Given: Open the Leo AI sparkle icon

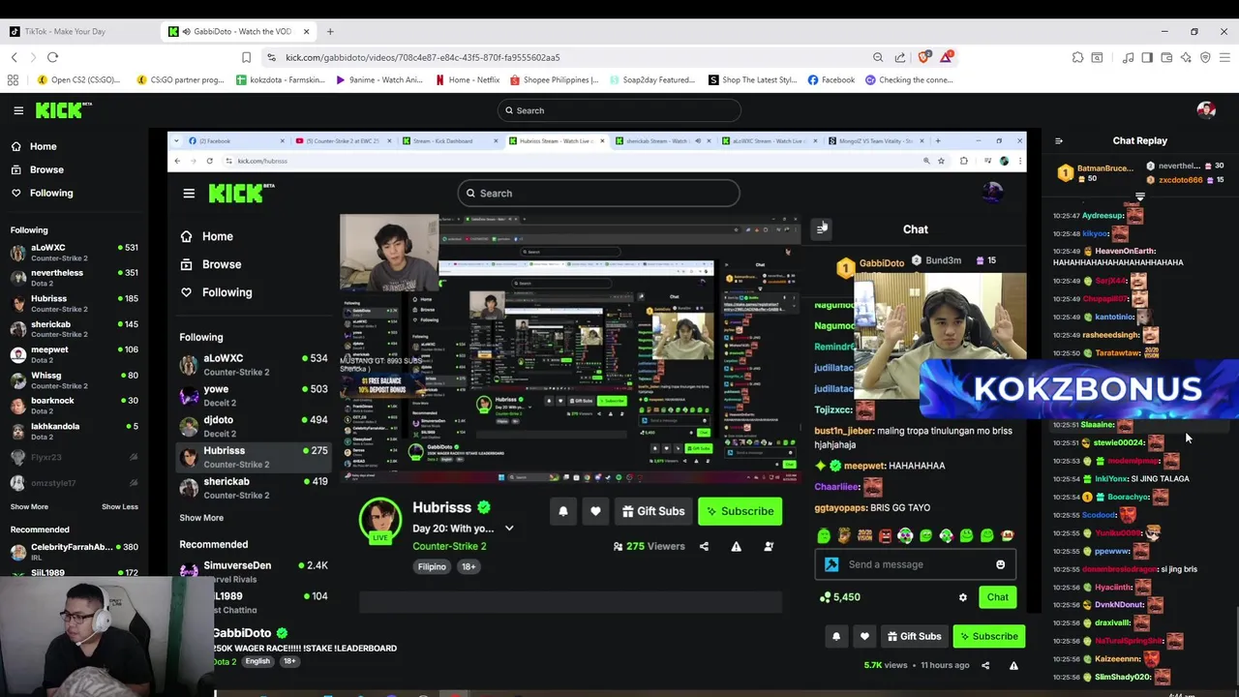Looking at the screenshot, I should pyautogui.click(x=1186, y=57).
